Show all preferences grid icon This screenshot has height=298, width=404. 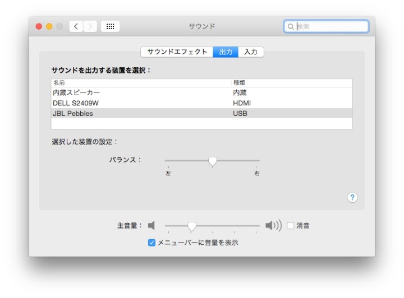110,26
